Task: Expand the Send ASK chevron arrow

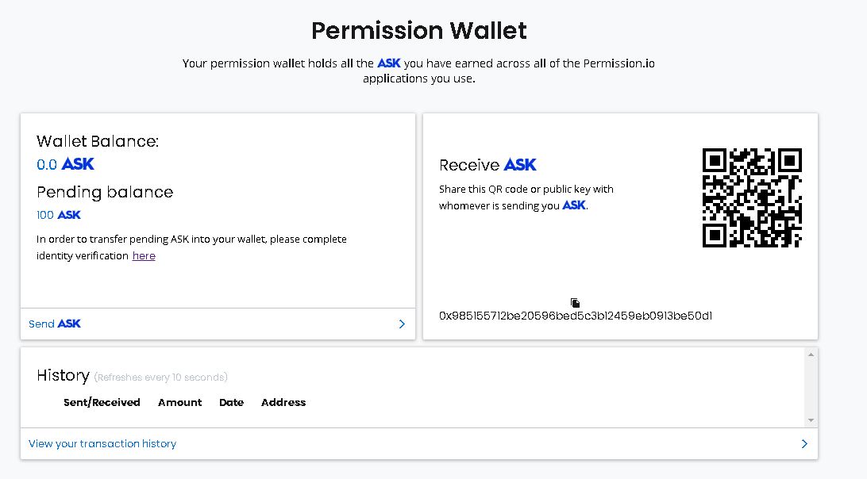Action: coord(402,324)
